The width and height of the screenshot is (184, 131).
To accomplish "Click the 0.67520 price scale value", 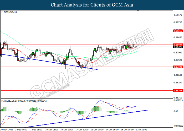I will [178, 60].
